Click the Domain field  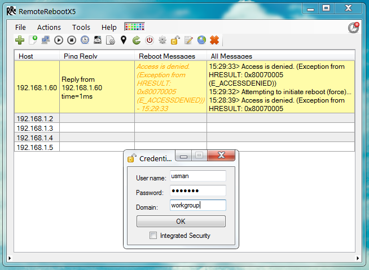pyautogui.click(x=198, y=205)
